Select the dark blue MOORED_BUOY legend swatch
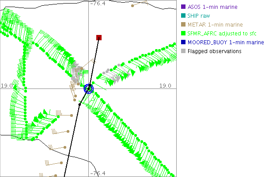Viewport: 265px width, 177px height. pos(183,42)
